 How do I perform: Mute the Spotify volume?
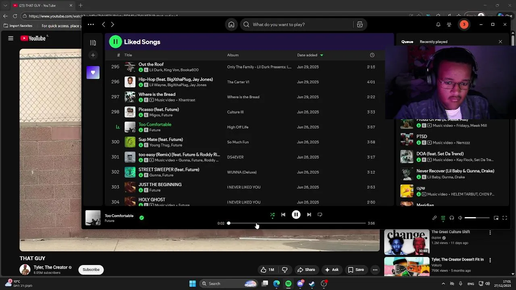click(460, 218)
